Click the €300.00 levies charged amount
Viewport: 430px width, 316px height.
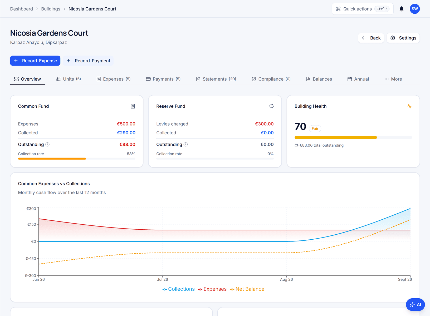(264, 124)
